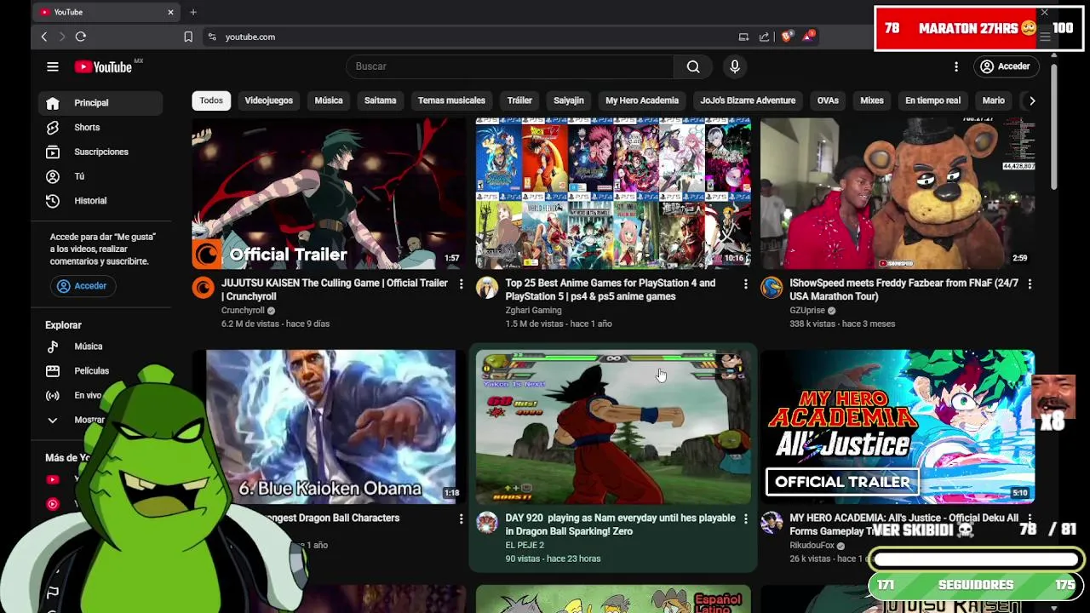Select the Todos filter chip
Viewport: 1090px width, 613px height.
pyautogui.click(x=211, y=100)
